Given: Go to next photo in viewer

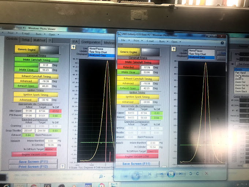Looking at the screenshot, I should pos(181,174).
